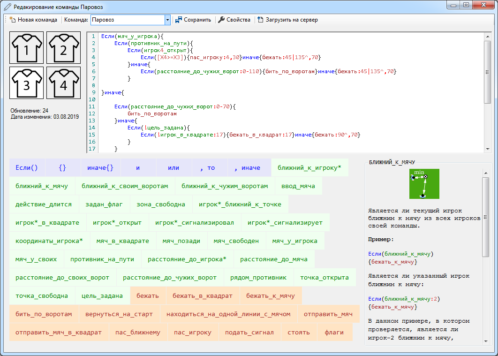Image resolution: width=498 pixels, height=356 pixels.
Task: Choose the ближний_к_мячу condition
Action: tap(42, 186)
